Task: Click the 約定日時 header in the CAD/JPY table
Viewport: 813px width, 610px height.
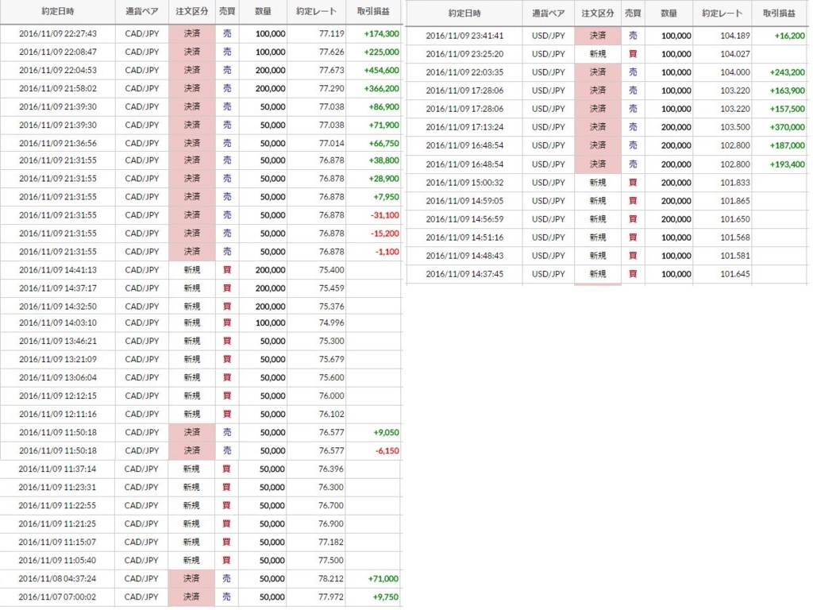Action: click(x=57, y=11)
